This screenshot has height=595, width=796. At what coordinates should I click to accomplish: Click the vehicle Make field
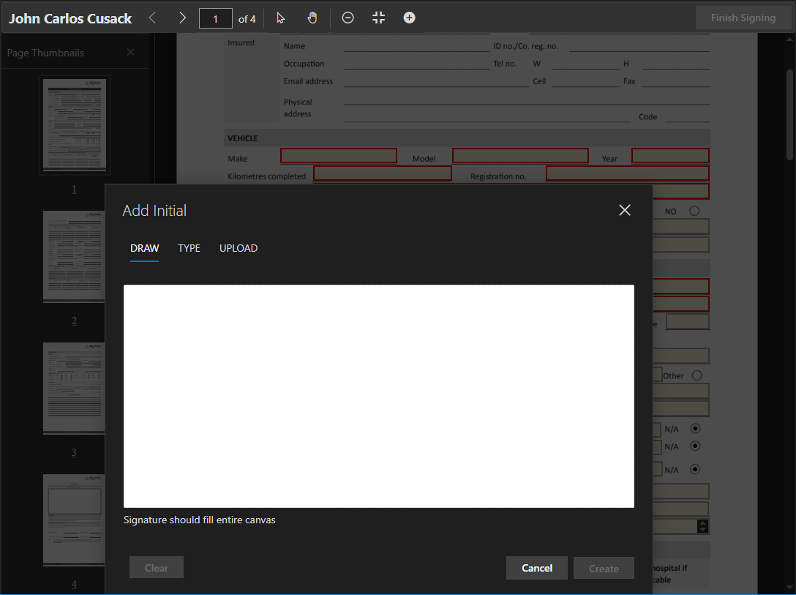click(339, 156)
